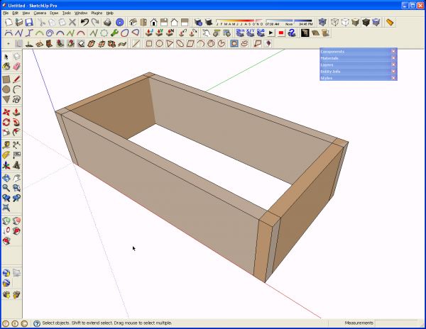Activate the Orbit camera tool
Image resolution: width=426 pixels, height=329 pixels.
(x=6, y=178)
